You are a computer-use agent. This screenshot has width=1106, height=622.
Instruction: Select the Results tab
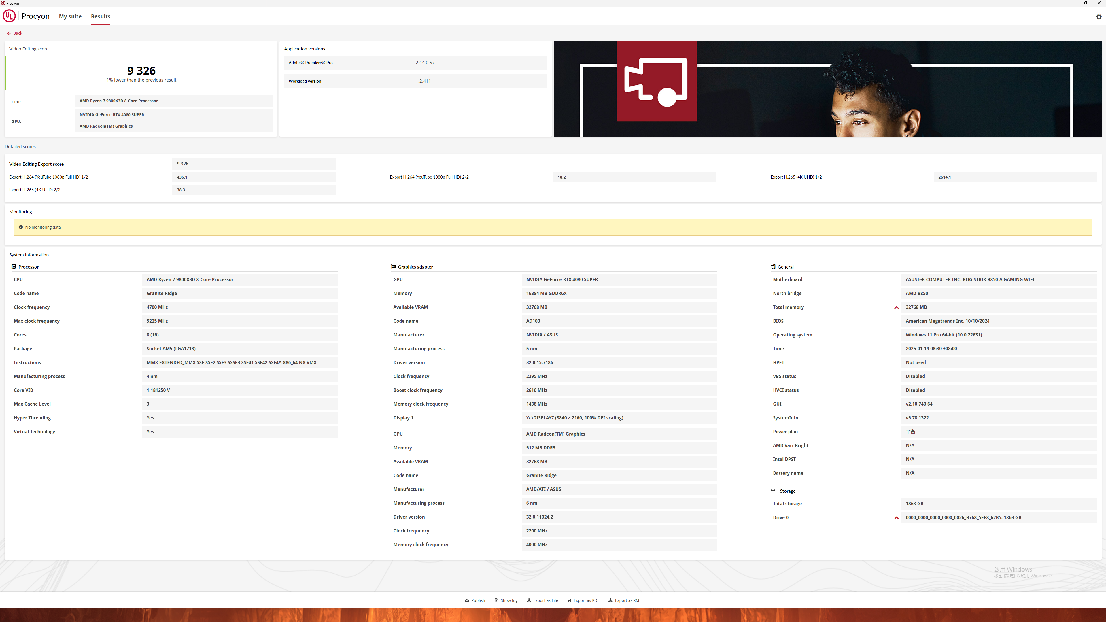click(101, 16)
